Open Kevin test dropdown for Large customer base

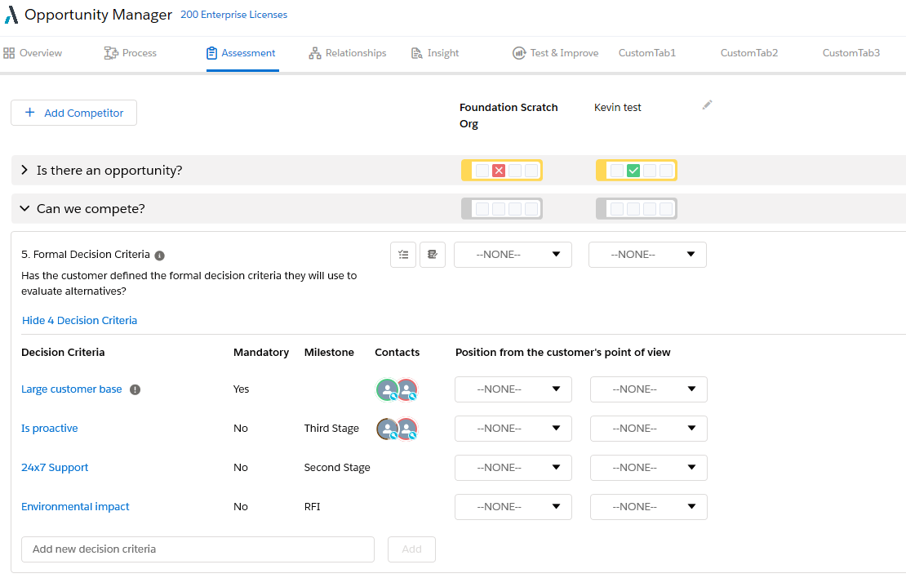tap(649, 389)
